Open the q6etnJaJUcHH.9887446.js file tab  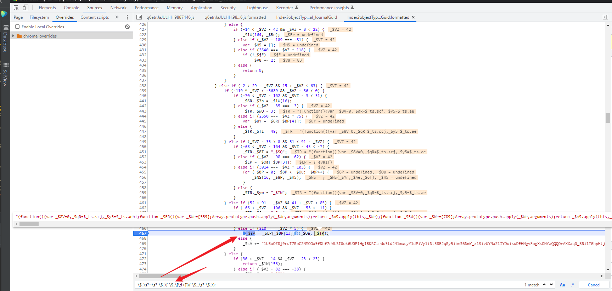(170, 17)
